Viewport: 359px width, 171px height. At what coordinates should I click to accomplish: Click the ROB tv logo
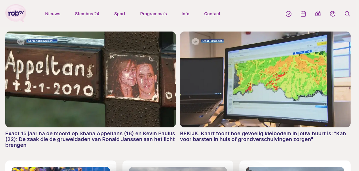click(x=16, y=13)
